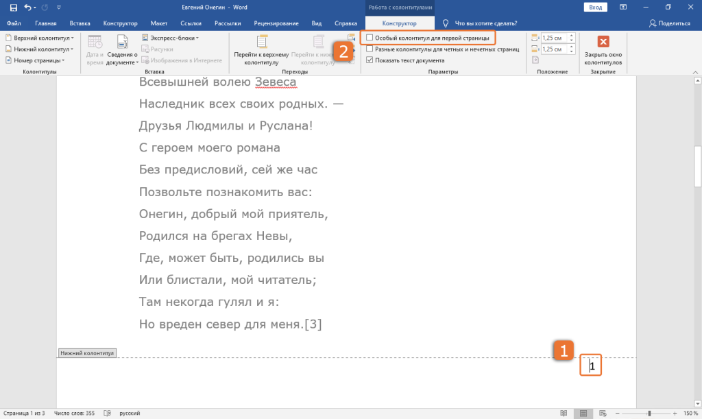Click the line Онегин, добрый мой приятель
Image resolution: width=702 pixels, height=419 pixels.
tap(233, 214)
